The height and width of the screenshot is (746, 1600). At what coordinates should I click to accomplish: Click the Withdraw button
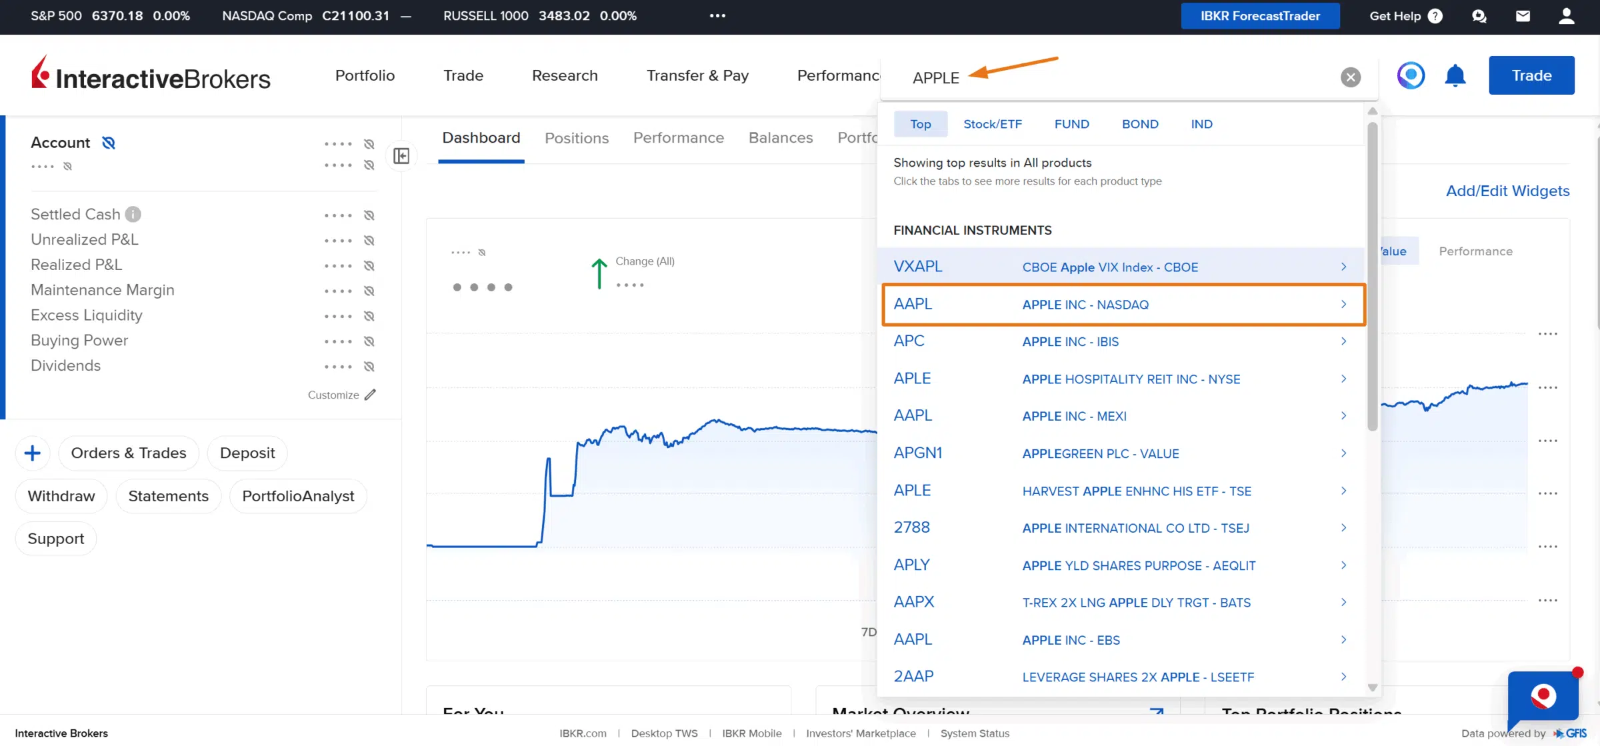tap(61, 497)
